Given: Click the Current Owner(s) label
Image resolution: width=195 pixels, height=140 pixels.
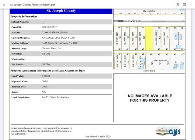Looking at the screenshot, I should pyautogui.click(x=21, y=38).
